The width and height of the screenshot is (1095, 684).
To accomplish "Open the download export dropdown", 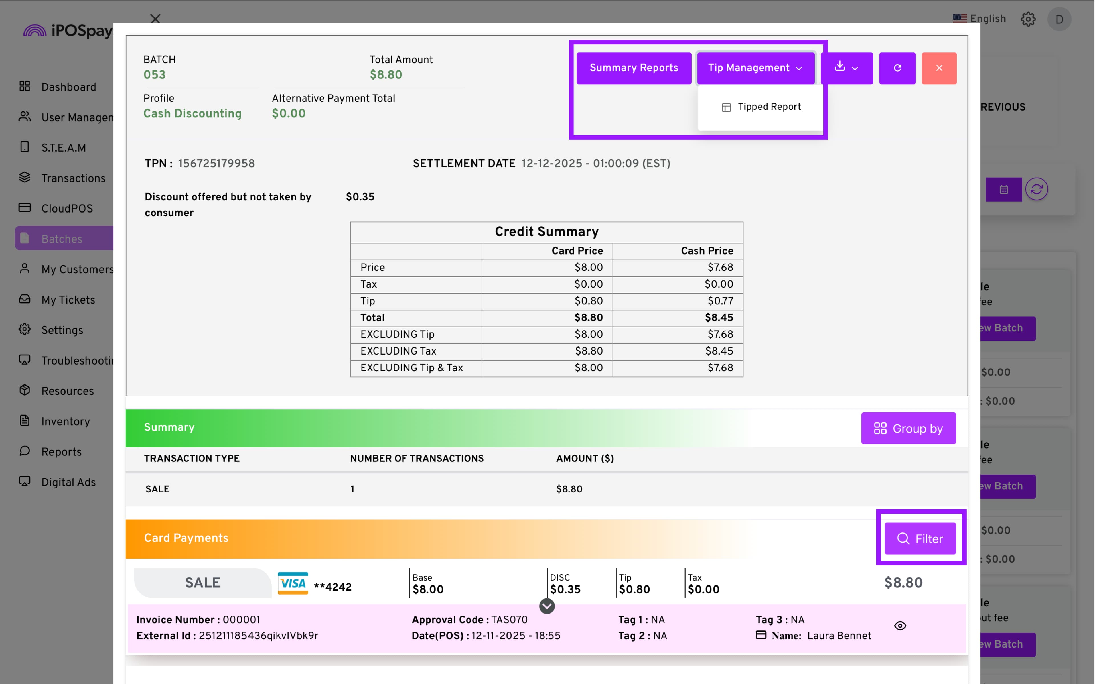I will tap(846, 68).
